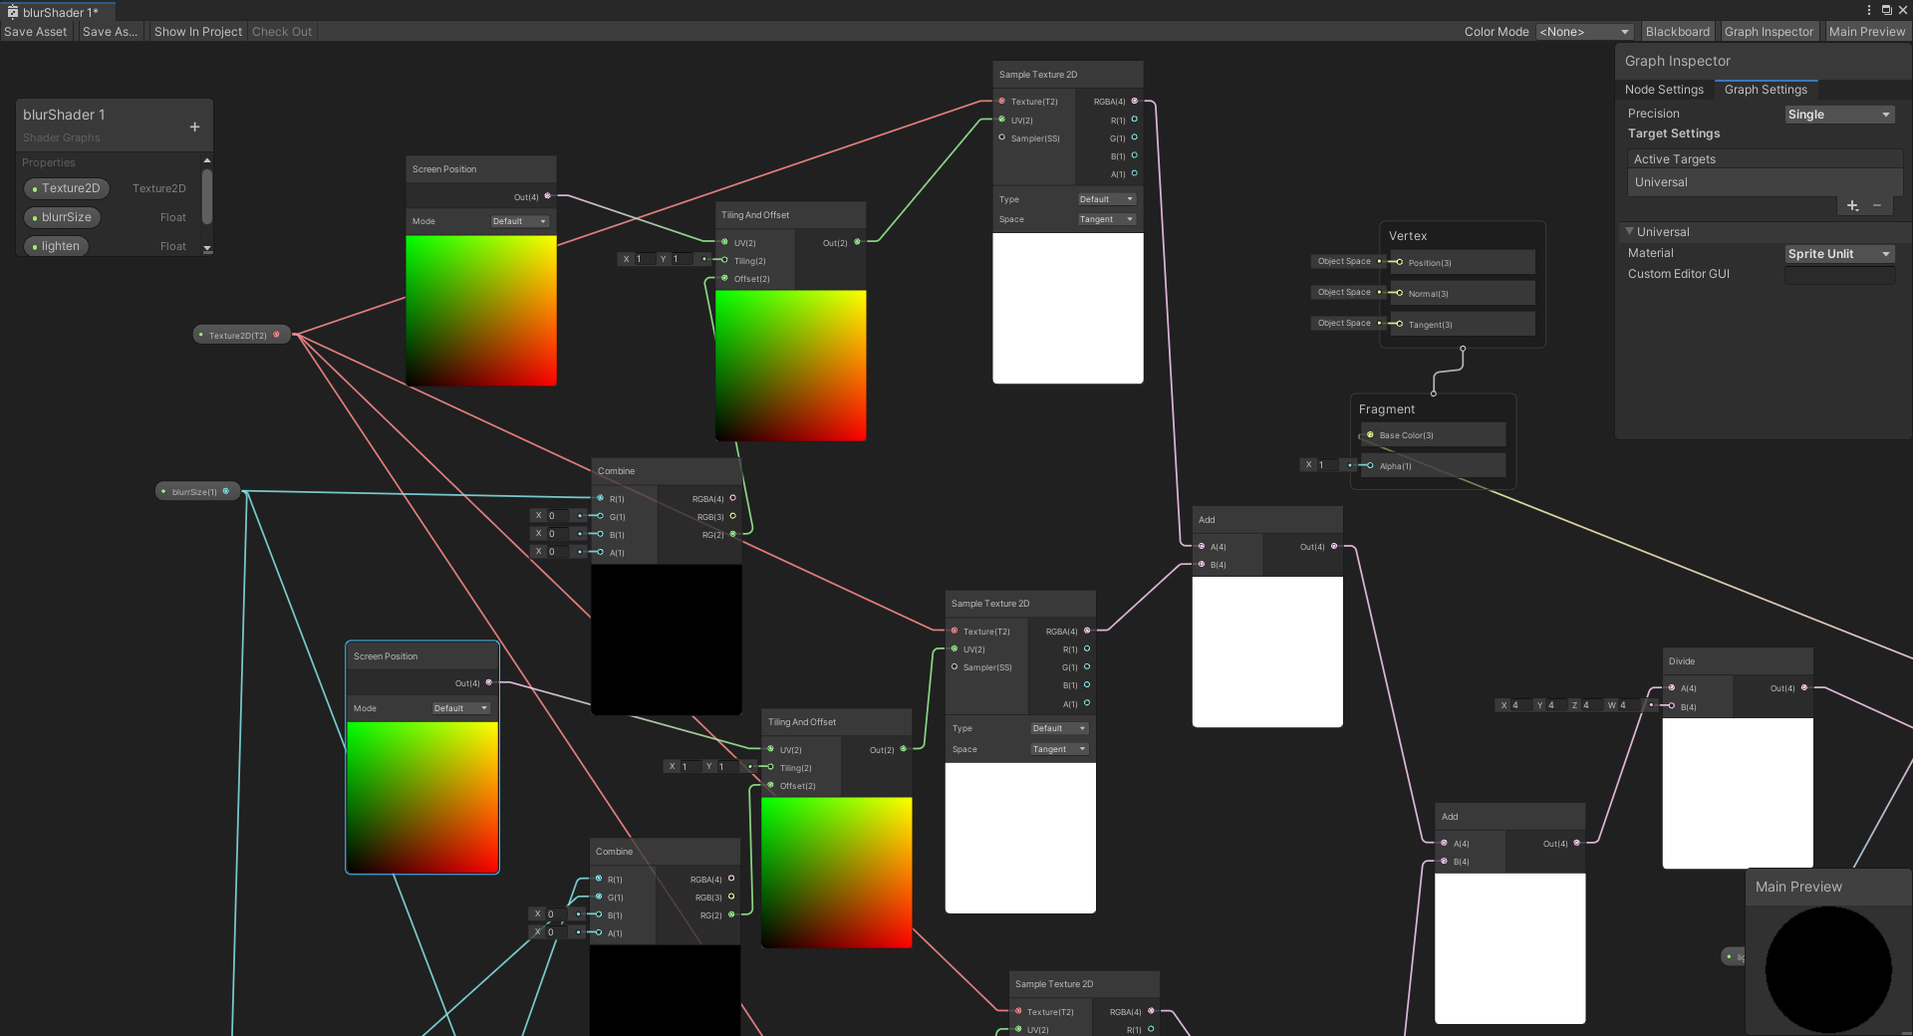Click Sampler(SS) port of top Sample Texture 2D
The image size is (1913, 1036).
[1001, 137]
